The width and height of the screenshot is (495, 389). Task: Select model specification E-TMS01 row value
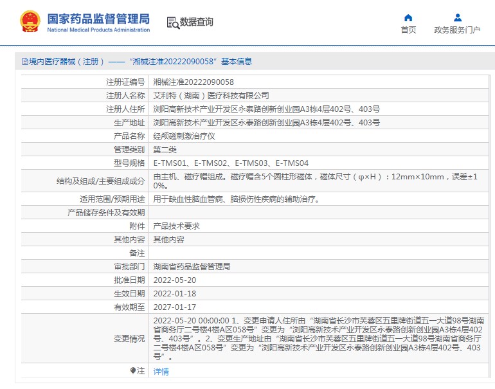(x=230, y=163)
